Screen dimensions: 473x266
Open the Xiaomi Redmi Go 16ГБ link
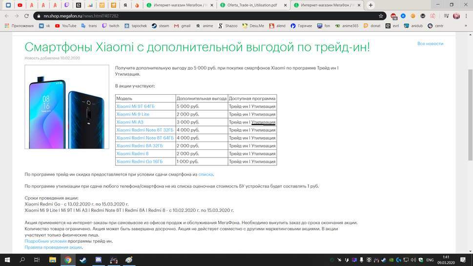click(140, 162)
